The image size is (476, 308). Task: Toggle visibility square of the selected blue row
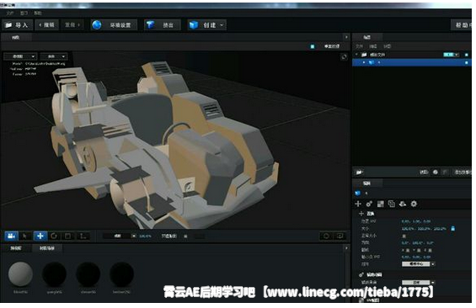466,62
